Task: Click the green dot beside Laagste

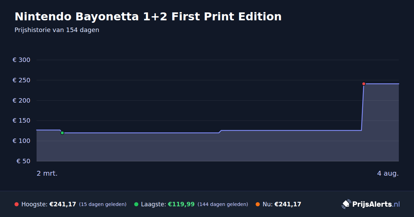Action: [136, 204]
